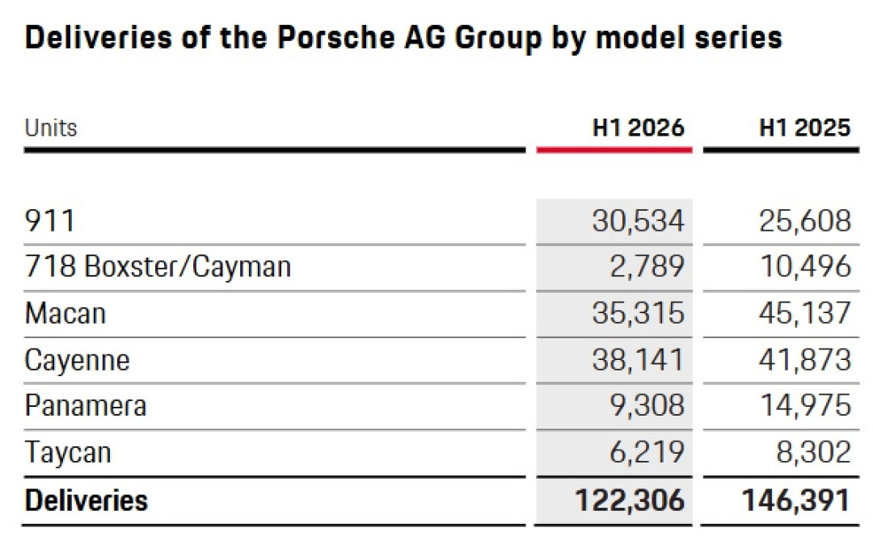Click total deliveries 122,306
This screenshot has height=540, width=873.
coord(630,500)
